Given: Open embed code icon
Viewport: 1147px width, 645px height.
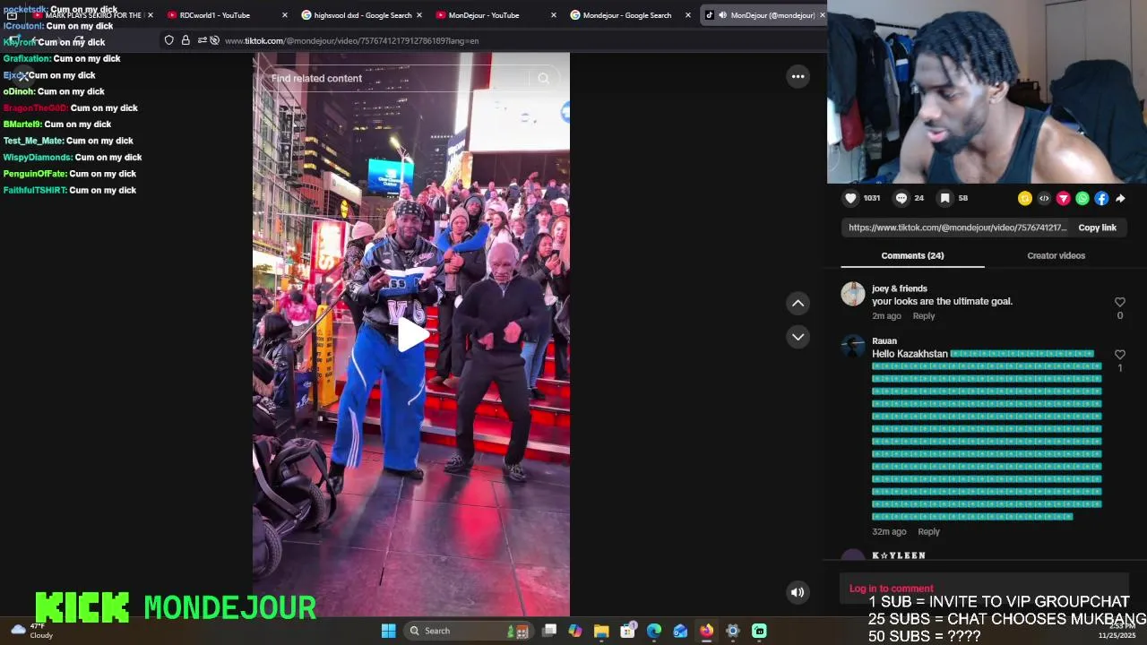Looking at the screenshot, I should click(1044, 198).
